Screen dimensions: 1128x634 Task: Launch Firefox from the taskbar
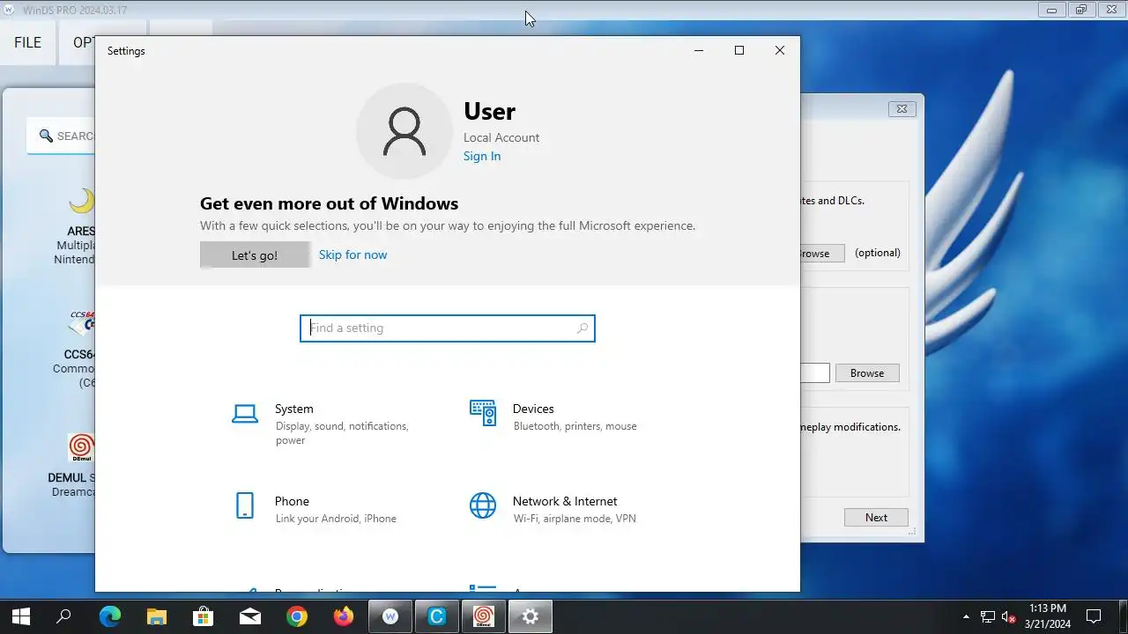click(x=343, y=616)
